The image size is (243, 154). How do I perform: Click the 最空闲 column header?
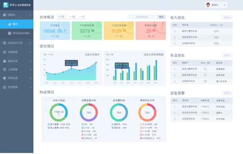tap(219, 63)
